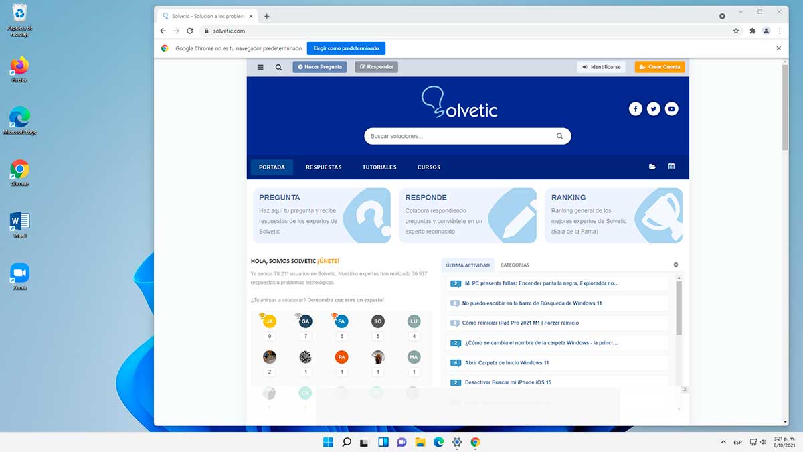Open Widgets from the taskbar
This screenshot has width=803, height=452.
[x=383, y=442]
